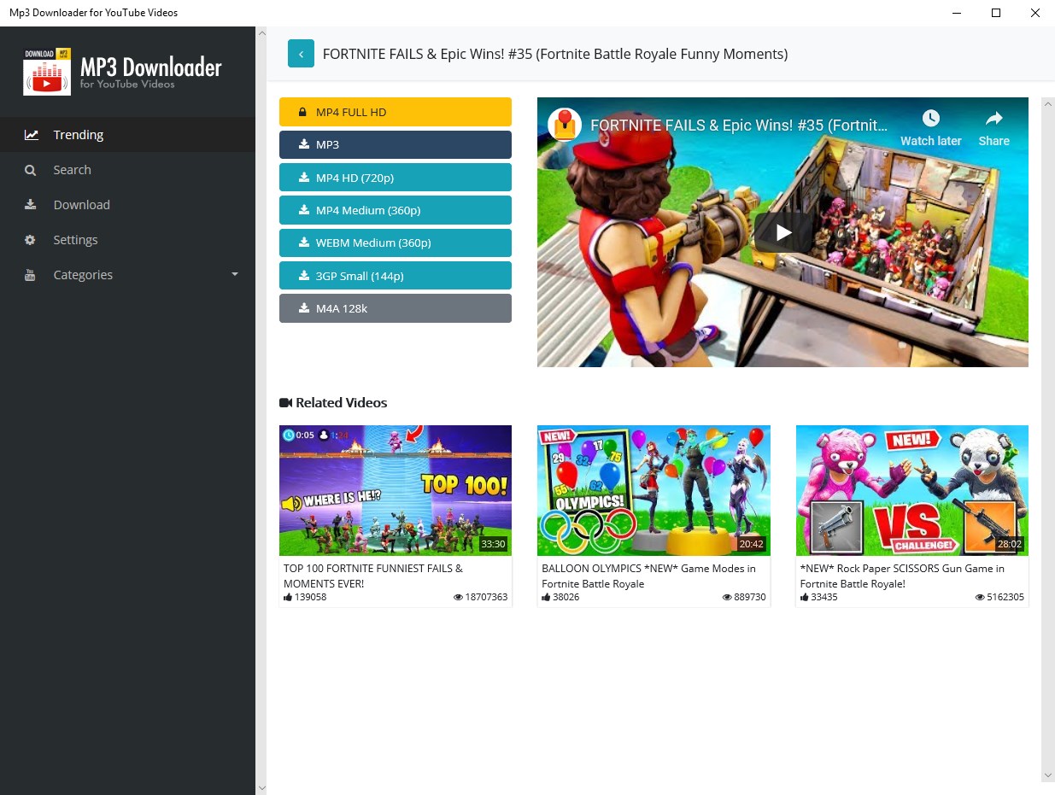
Task: Click view count 18707363
Action: coord(481,597)
